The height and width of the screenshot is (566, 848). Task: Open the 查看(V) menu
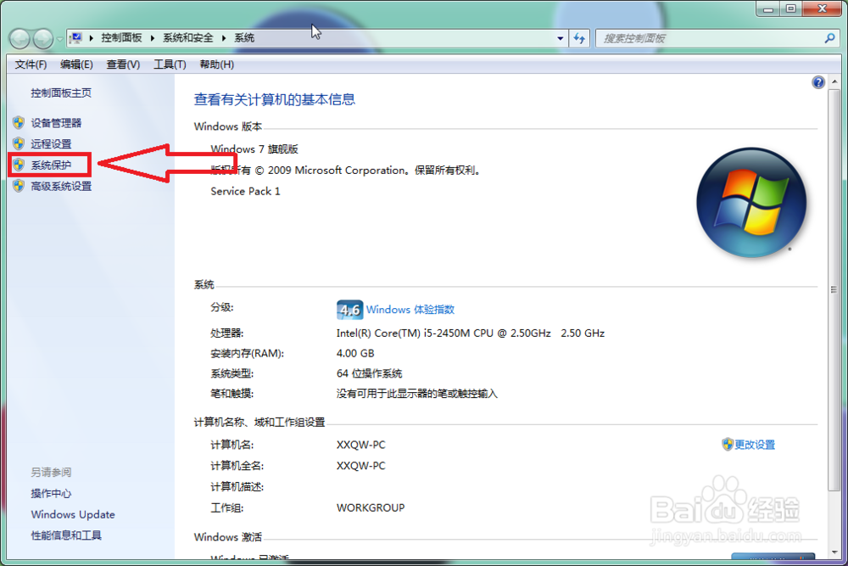(x=123, y=64)
